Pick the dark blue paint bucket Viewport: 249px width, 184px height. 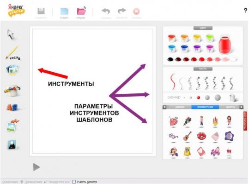(x=184, y=48)
